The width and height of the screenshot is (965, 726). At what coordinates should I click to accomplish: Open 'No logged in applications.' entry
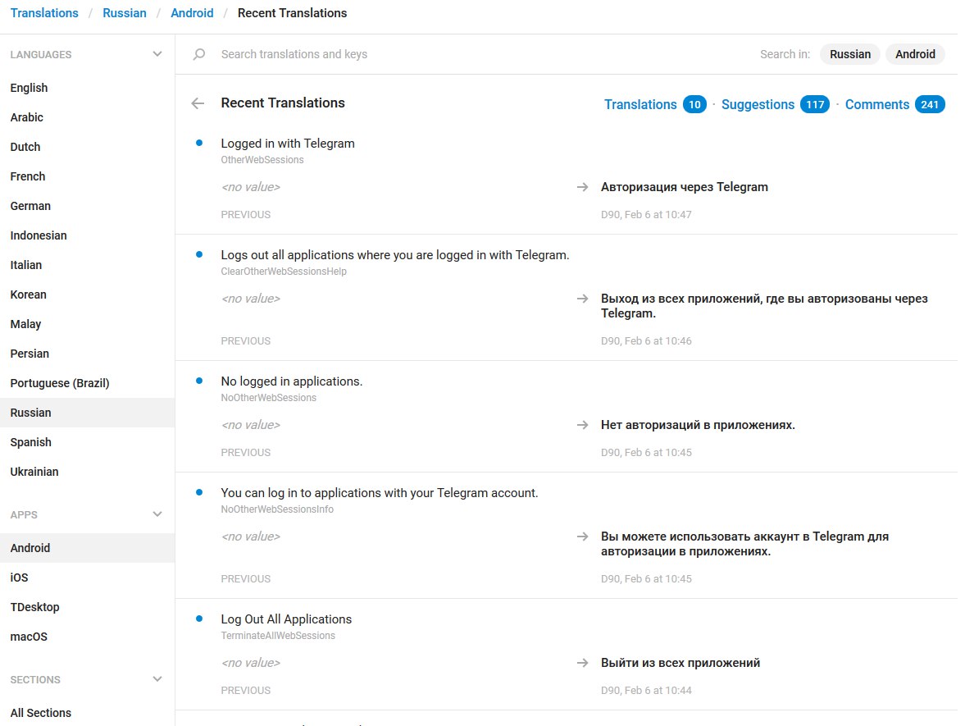tap(292, 381)
